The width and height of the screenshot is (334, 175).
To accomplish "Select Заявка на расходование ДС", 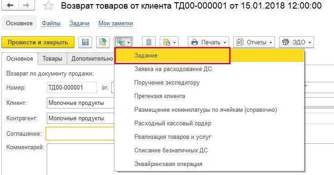I will 209,69.
